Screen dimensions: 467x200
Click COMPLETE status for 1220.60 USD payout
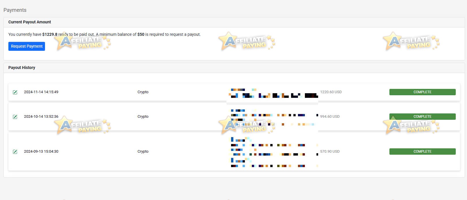(x=422, y=92)
